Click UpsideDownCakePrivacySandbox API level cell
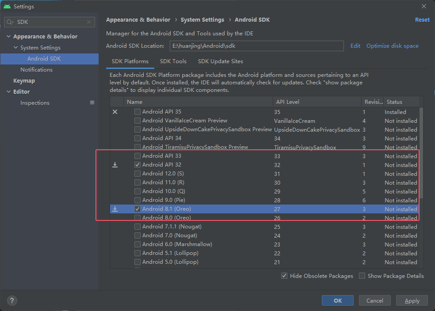This screenshot has height=311, width=435. 317,130
